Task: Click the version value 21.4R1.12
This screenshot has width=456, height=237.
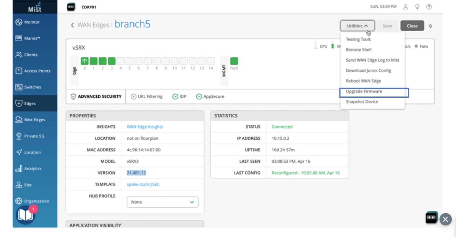Action: [x=136, y=173]
